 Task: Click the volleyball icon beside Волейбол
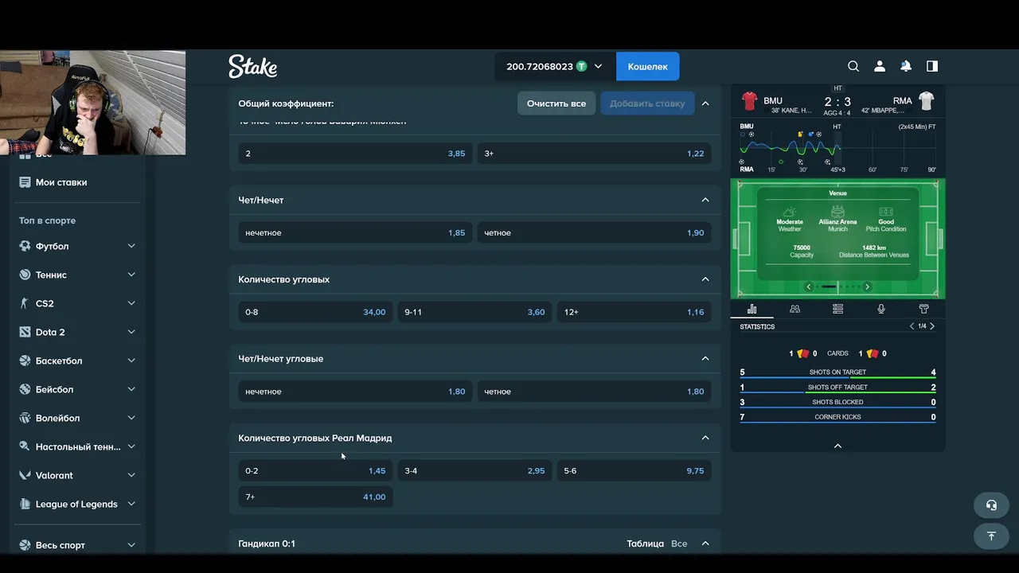point(25,418)
